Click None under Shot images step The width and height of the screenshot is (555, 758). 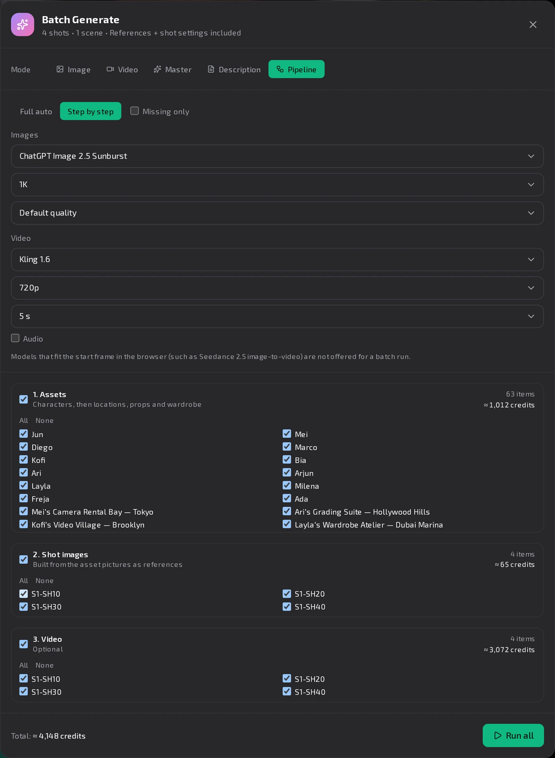[44, 581]
